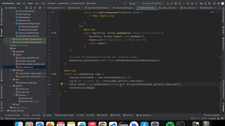The height and width of the screenshot is (126, 225).
Task: Open IDE settings gear in top toolbar
Action: 219,3
